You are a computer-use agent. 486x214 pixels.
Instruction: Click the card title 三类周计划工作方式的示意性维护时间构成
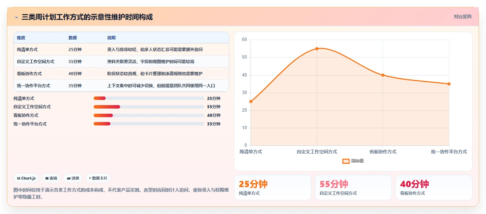[x=87, y=17]
